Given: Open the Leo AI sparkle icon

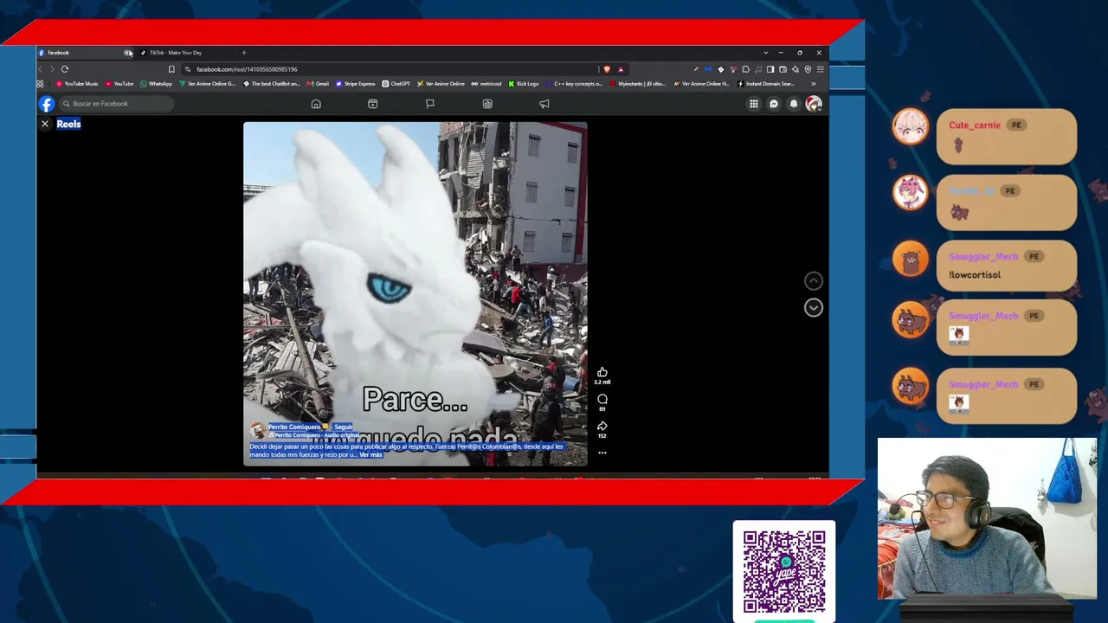Looking at the screenshot, I should (x=795, y=69).
